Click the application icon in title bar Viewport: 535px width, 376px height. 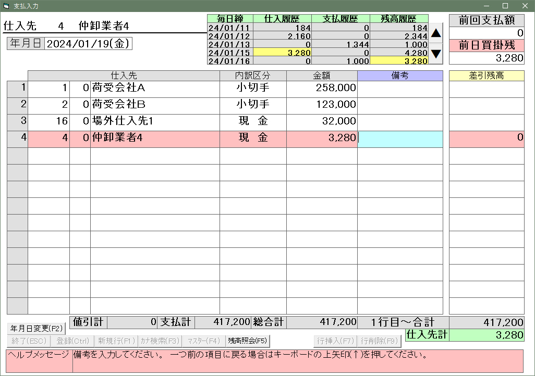click(x=6, y=6)
